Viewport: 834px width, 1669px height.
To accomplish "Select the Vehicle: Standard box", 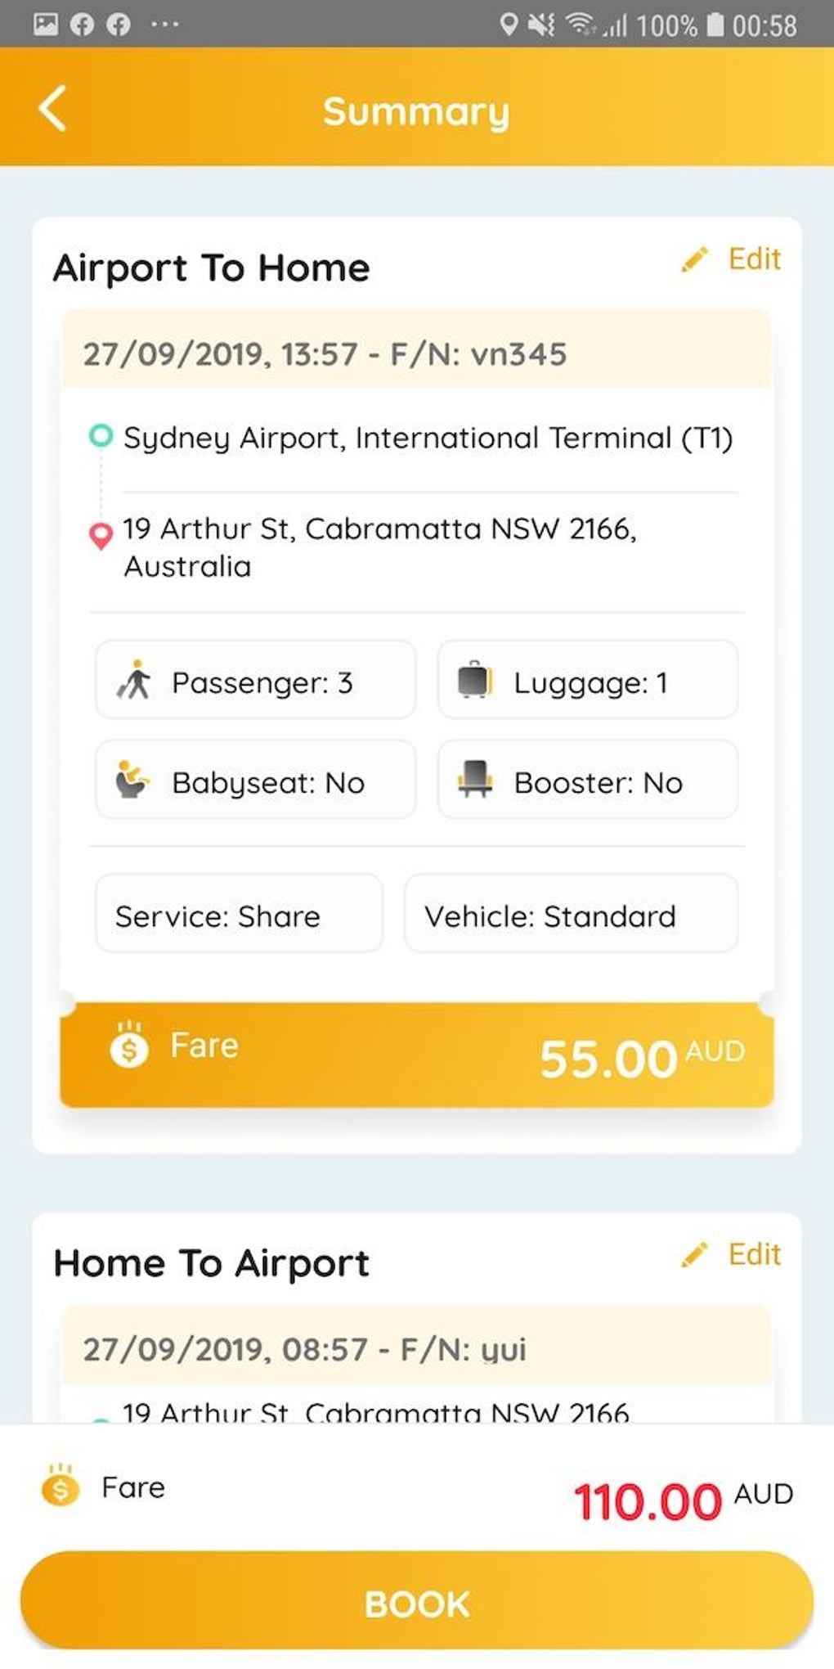I will [571, 915].
